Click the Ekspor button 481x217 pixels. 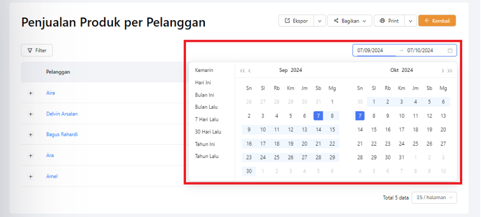click(x=296, y=21)
